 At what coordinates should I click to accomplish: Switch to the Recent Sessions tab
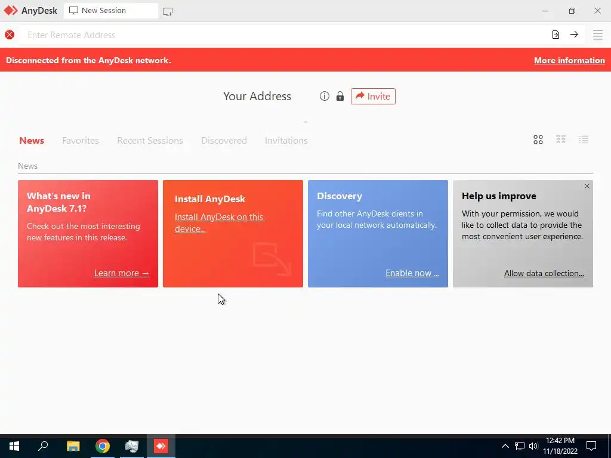(150, 141)
